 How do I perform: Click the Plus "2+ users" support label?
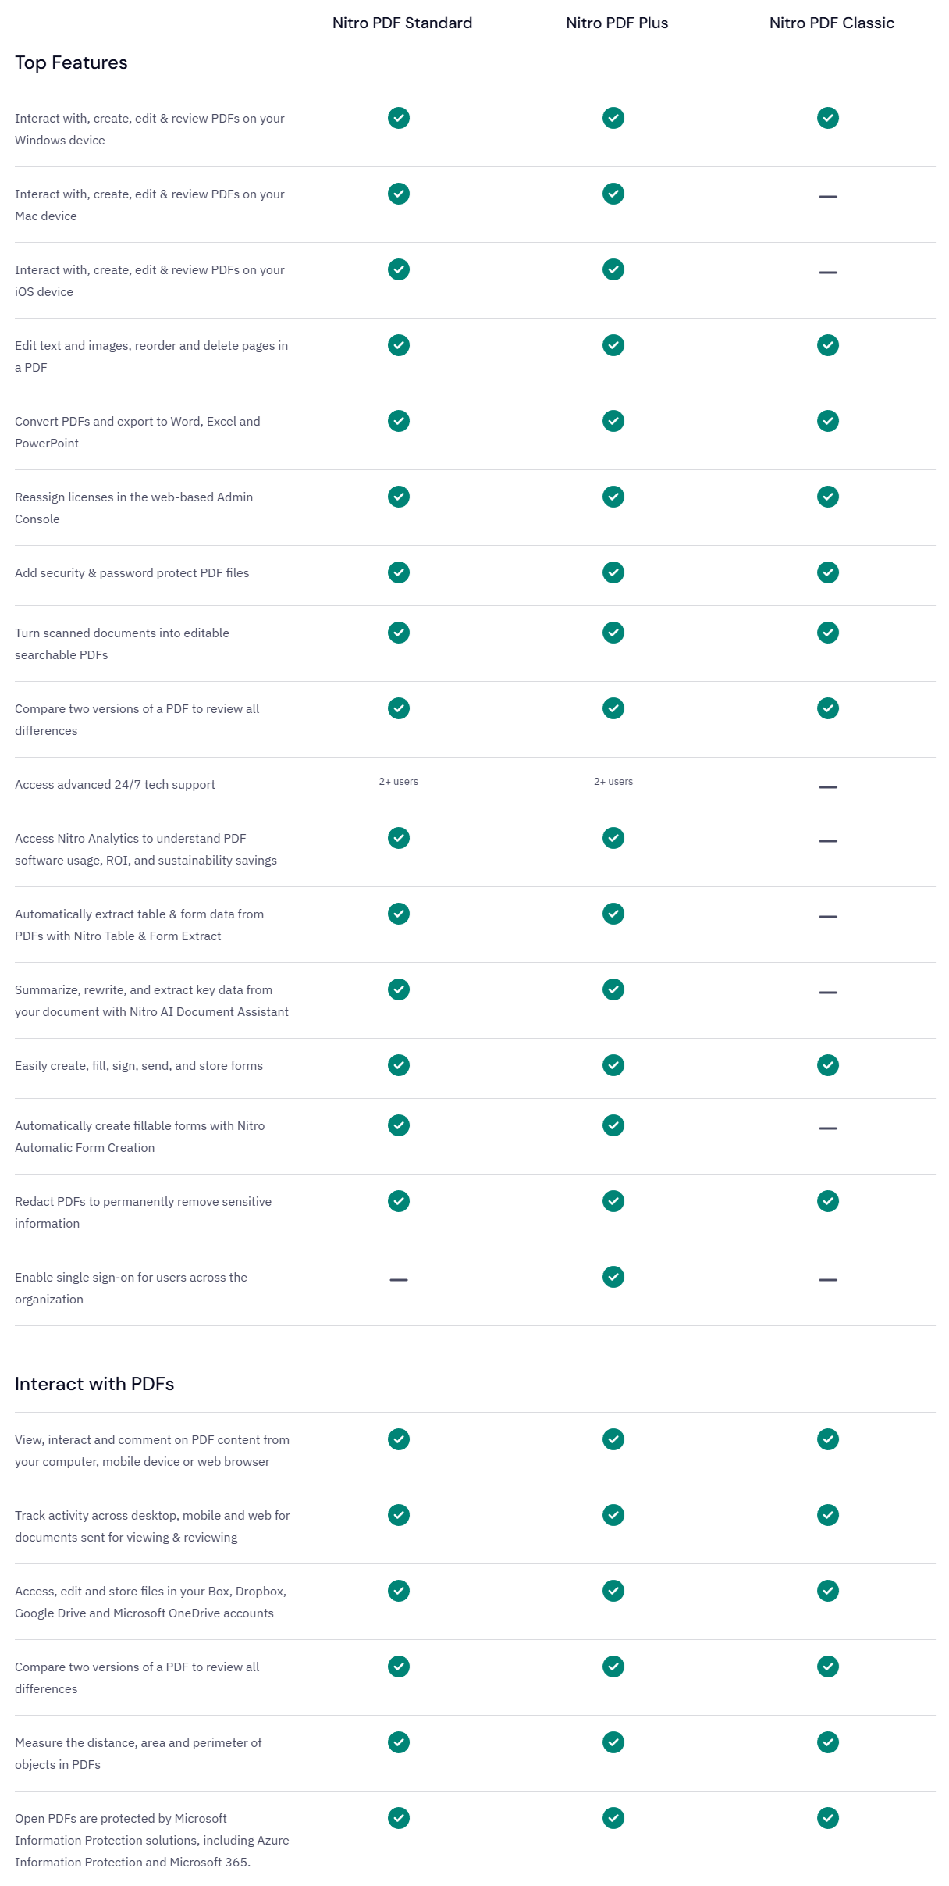point(613,782)
